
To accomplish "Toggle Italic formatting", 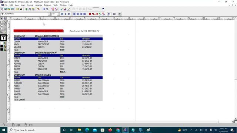I will pos(66,14).
